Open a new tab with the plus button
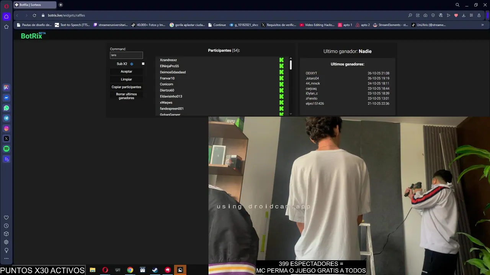 click(x=60, y=5)
